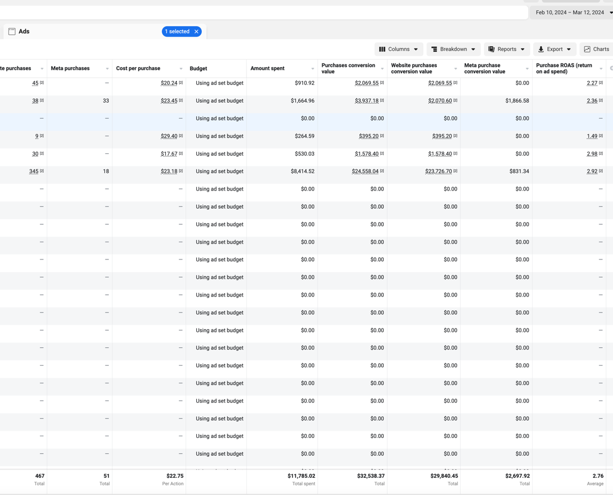Image resolution: width=613 pixels, height=495 pixels.
Task: Sort by Website purchases conversion value header
Action: tap(414, 68)
